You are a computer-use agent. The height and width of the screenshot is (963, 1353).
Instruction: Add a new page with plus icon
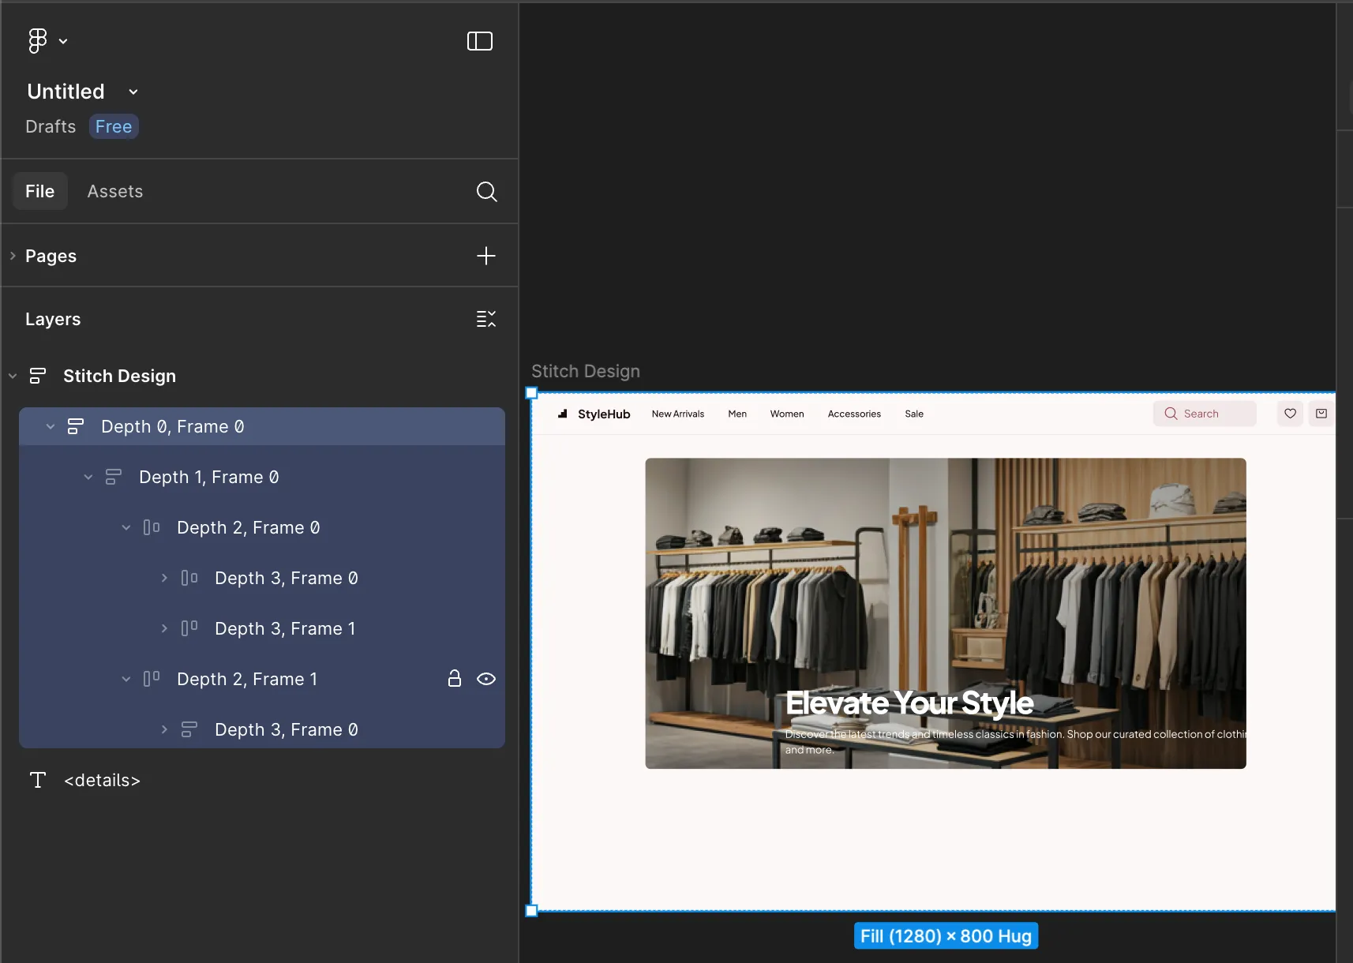click(486, 256)
